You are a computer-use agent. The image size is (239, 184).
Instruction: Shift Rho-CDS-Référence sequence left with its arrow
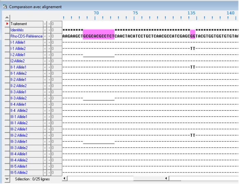(x=45, y=36)
